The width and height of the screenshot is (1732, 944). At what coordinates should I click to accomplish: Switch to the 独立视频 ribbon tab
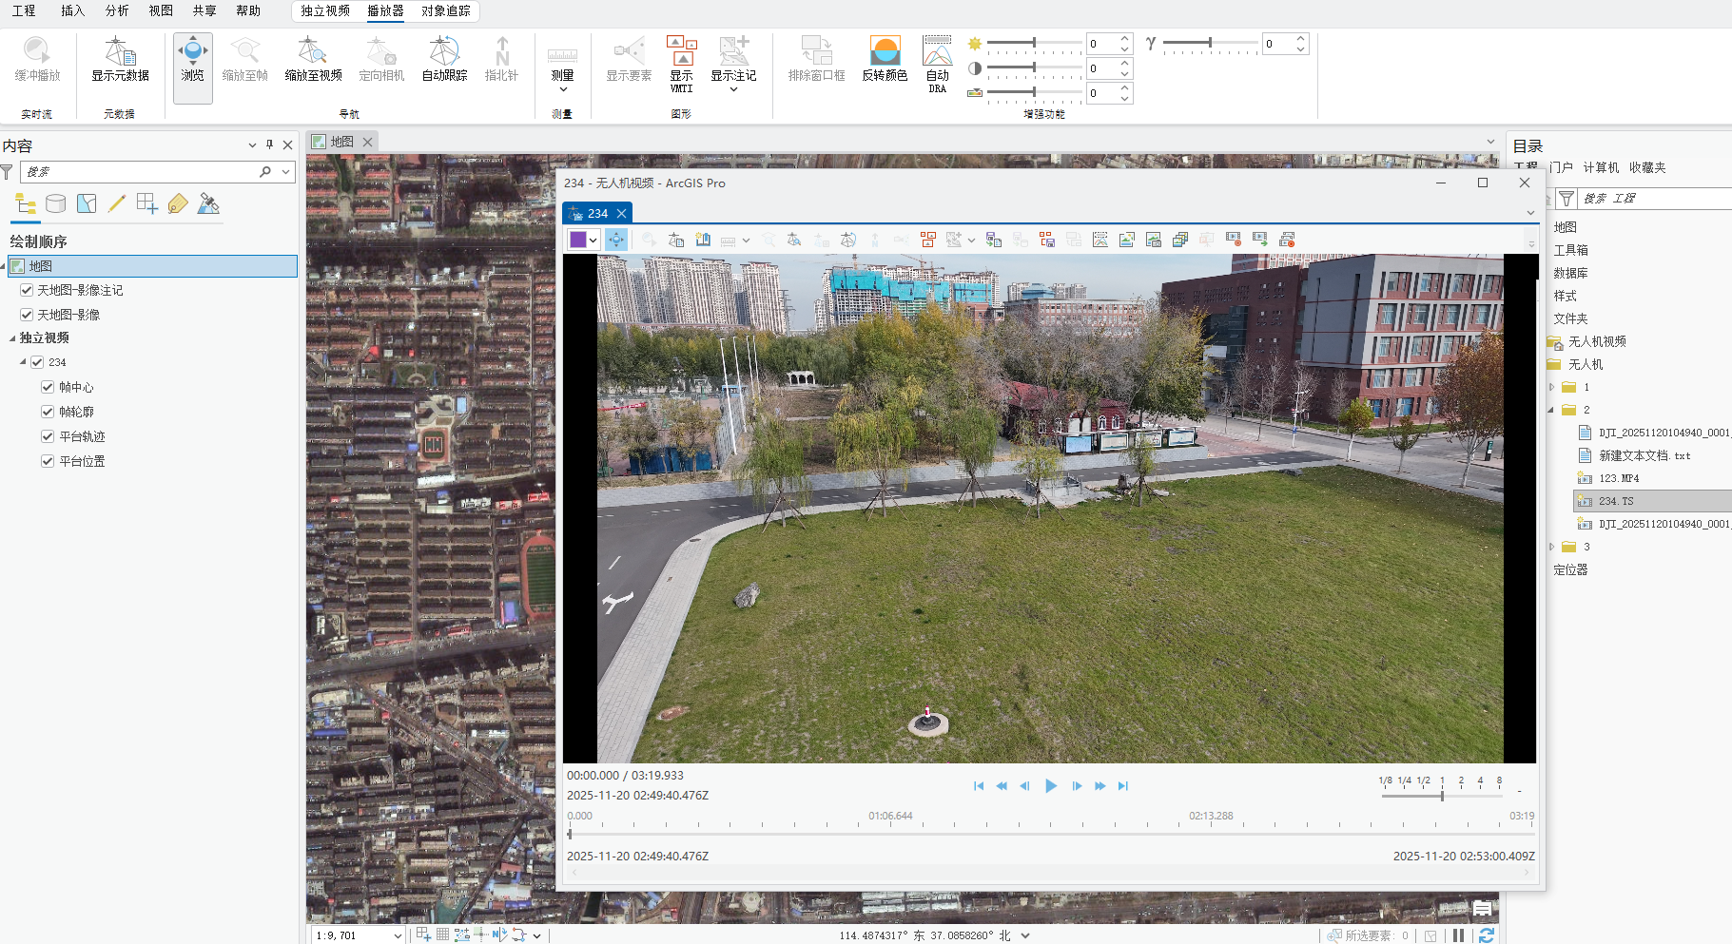(325, 10)
